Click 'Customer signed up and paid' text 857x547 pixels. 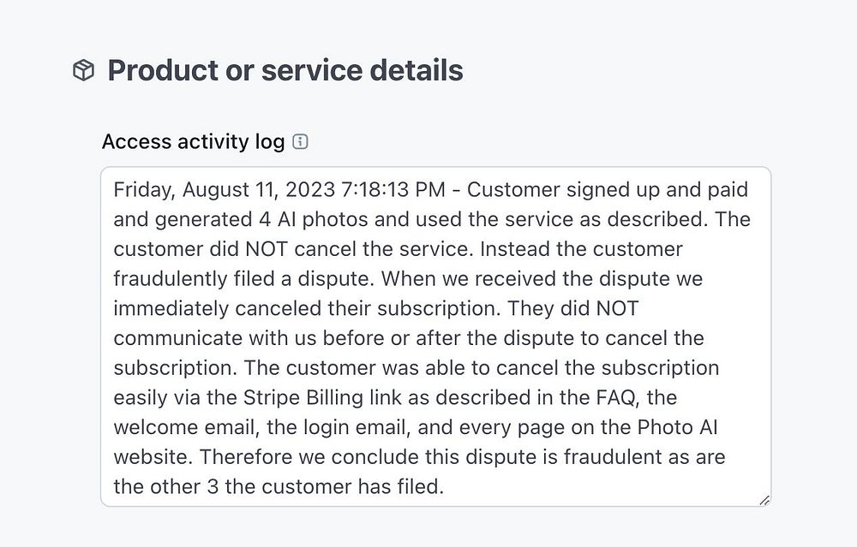pyautogui.click(x=608, y=189)
